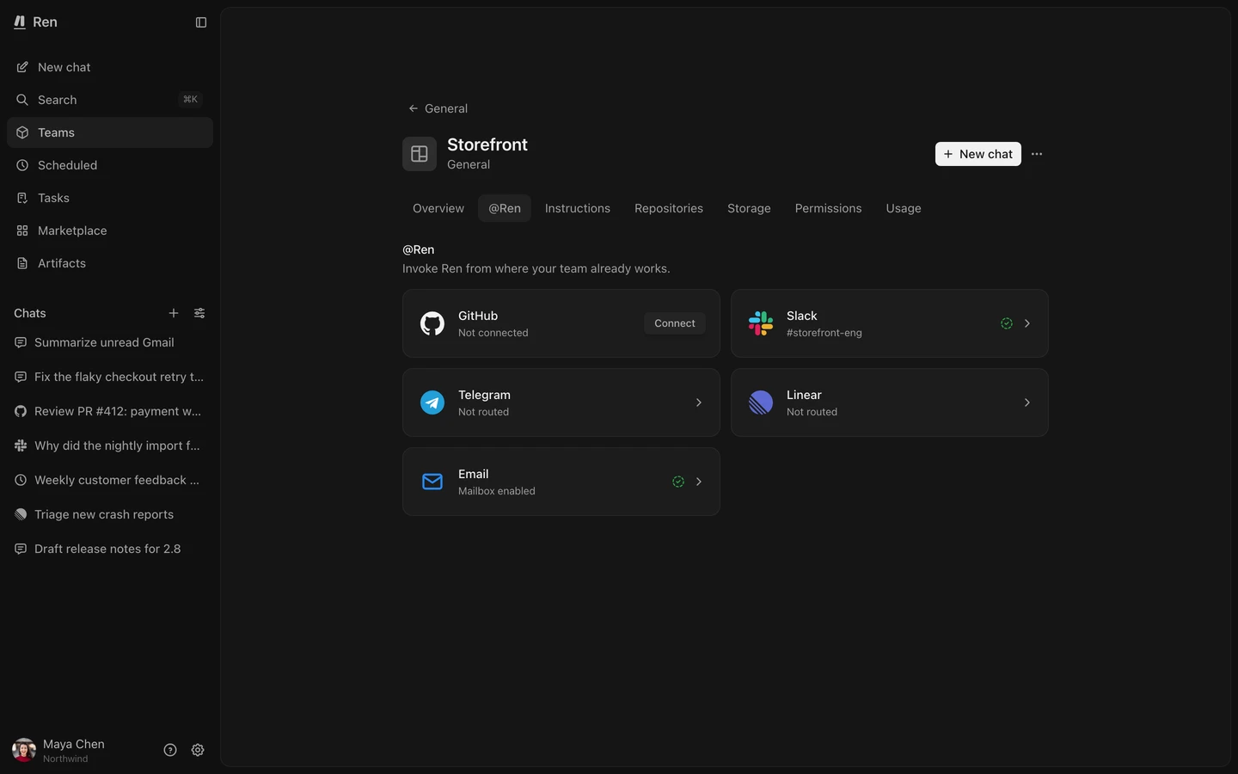Expand the Linear integration chevron

(x=1027, y=402)
